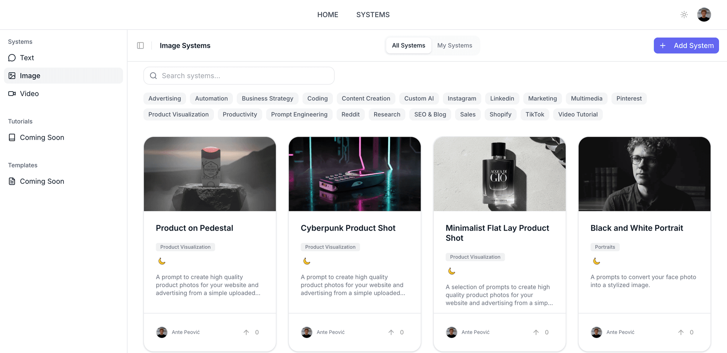Switch to the My Systems tab
This screenshot has height=353, width=727.
pyautogui.click(x=454, y=45)
